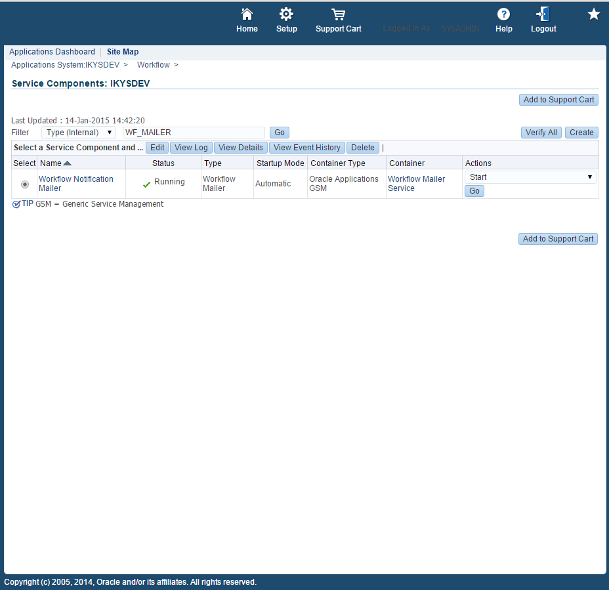Click the TIP checkmark icon
This screenshot has width=609, height=590.
(x=15, y=204)
